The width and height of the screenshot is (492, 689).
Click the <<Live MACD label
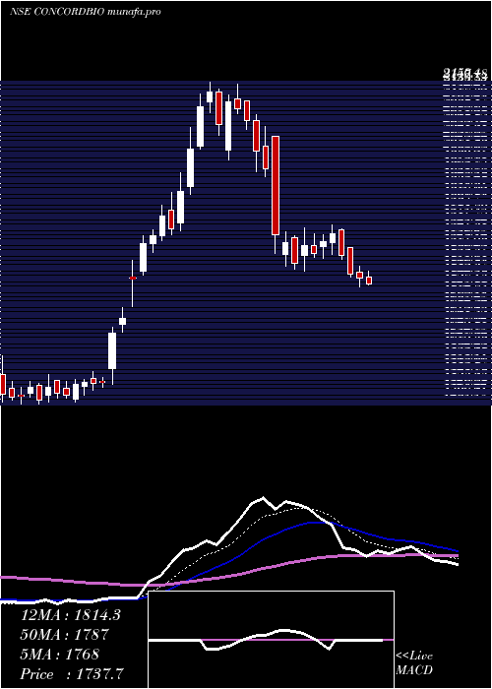click(x=414, y=663)
